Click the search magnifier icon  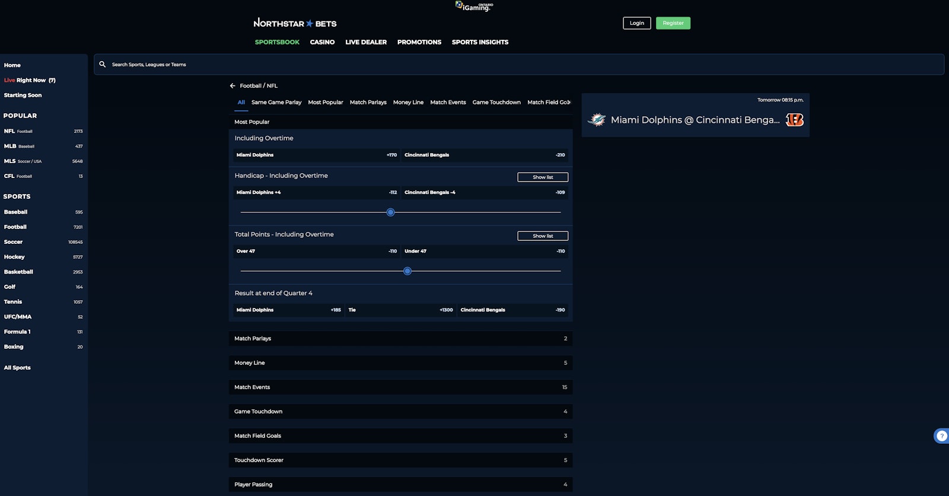(x=103, y=64)
